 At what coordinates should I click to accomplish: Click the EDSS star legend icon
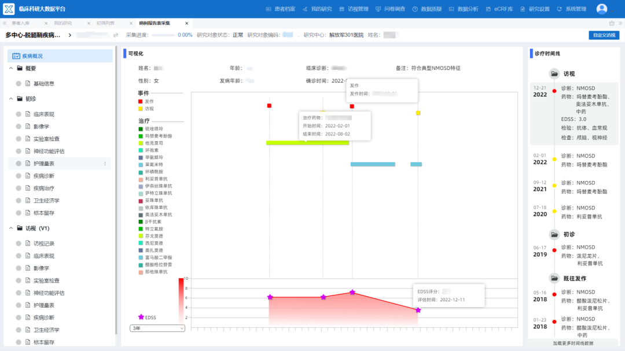pyautogui.click(x=141, y=317)
